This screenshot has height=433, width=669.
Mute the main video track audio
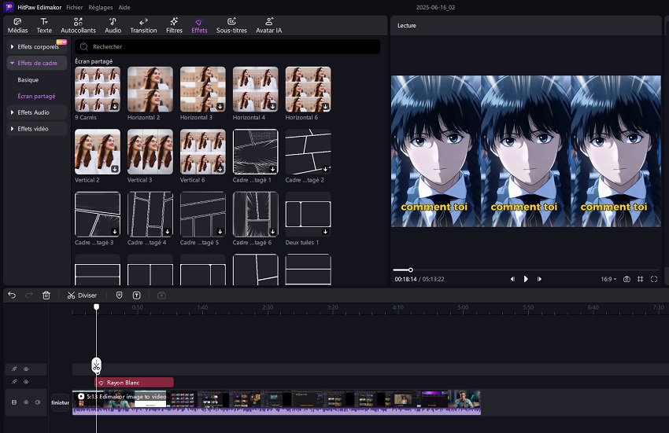coord(38,402)
